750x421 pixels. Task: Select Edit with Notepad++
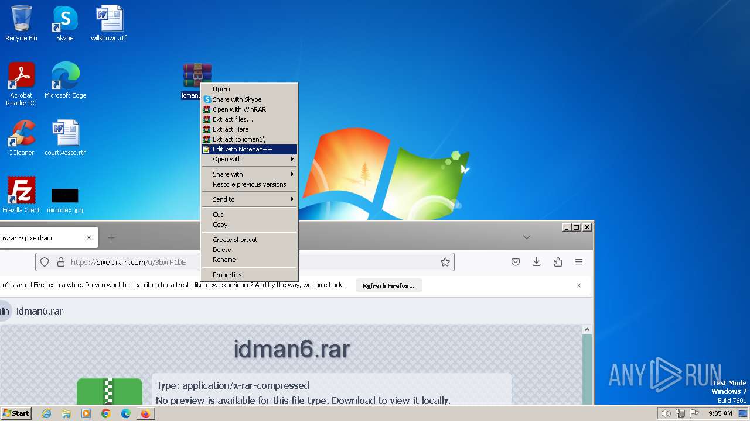pyautogui.click(x=249, y=149)
